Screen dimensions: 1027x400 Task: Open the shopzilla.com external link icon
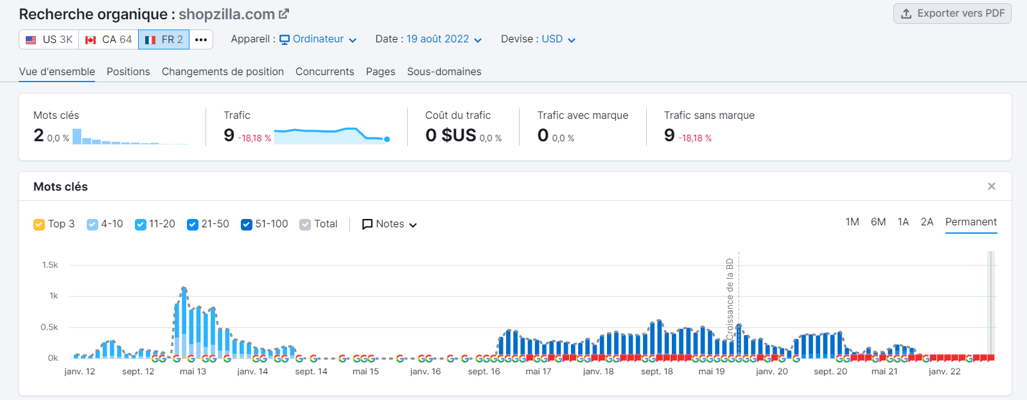click(284, 13)
